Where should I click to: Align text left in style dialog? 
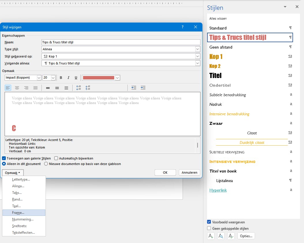8,88
